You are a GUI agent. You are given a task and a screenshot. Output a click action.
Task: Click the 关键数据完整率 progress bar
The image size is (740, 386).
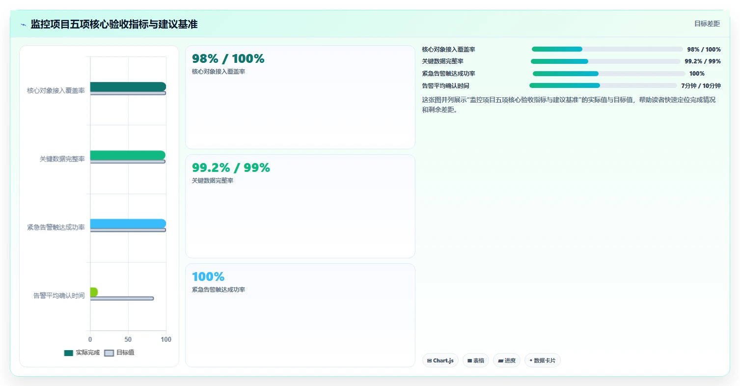pos(605,61)
